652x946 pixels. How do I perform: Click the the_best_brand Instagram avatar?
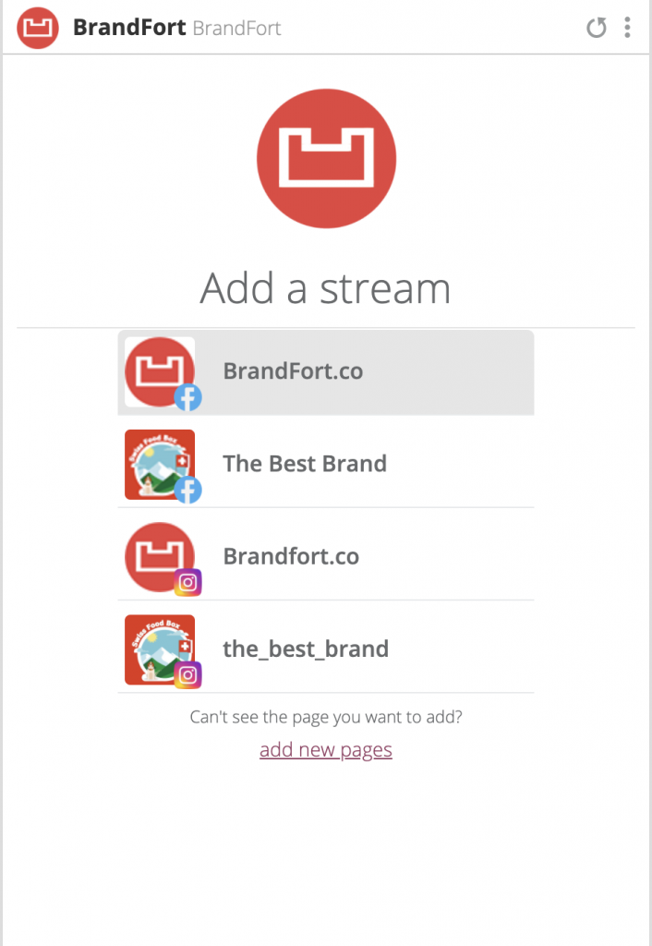click(160, 649)
